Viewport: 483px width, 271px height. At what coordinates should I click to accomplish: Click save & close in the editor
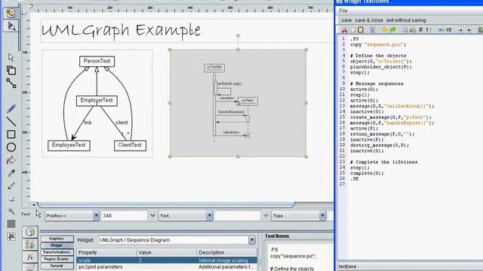coord(369,20)
